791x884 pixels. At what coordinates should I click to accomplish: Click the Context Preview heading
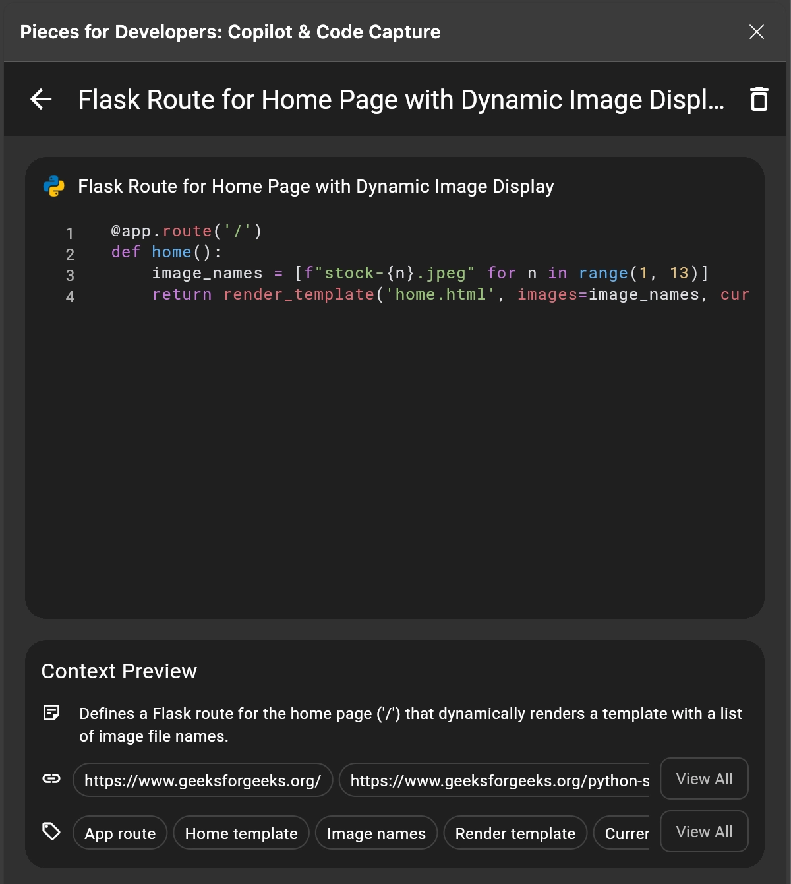(x=119, y=671)
